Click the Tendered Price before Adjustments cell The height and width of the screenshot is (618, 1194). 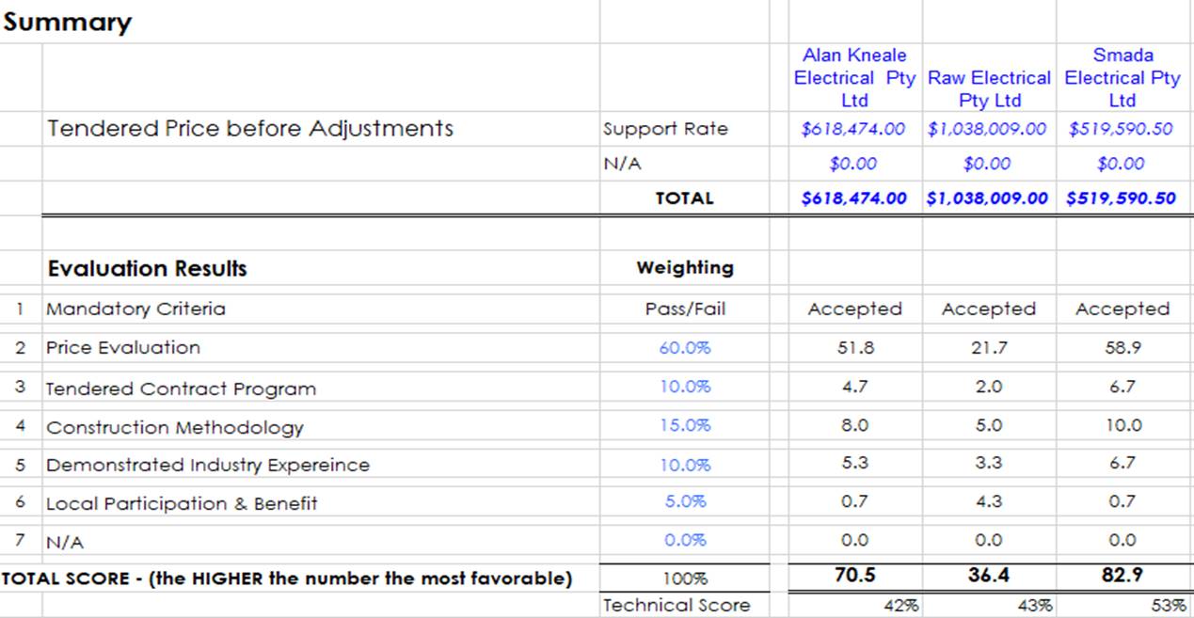pos(250,129)
